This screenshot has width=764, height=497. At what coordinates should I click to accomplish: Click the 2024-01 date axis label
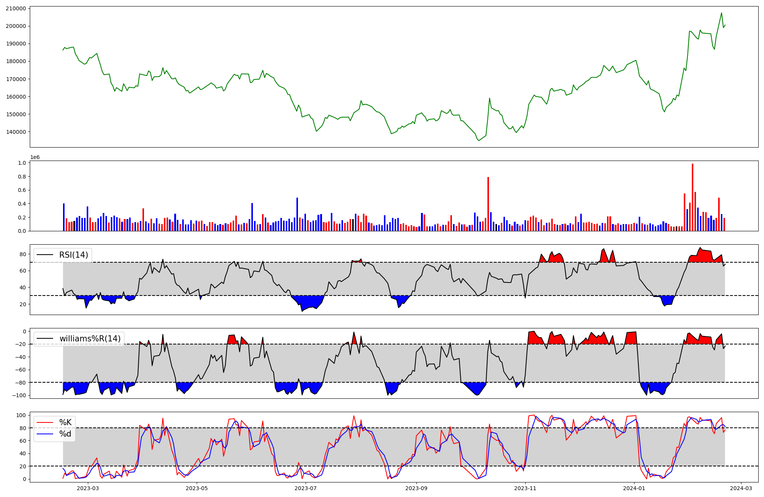tap(634, 488)
